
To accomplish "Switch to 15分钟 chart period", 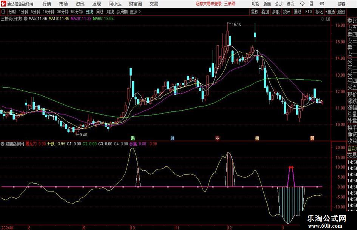I will click(x=49, y=12).
